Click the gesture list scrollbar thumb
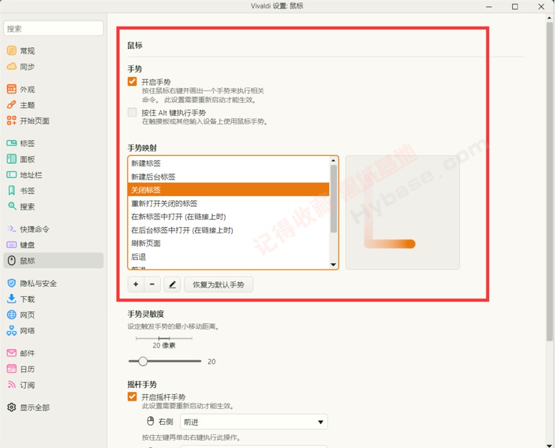The image size is (555, 448). 334,199
